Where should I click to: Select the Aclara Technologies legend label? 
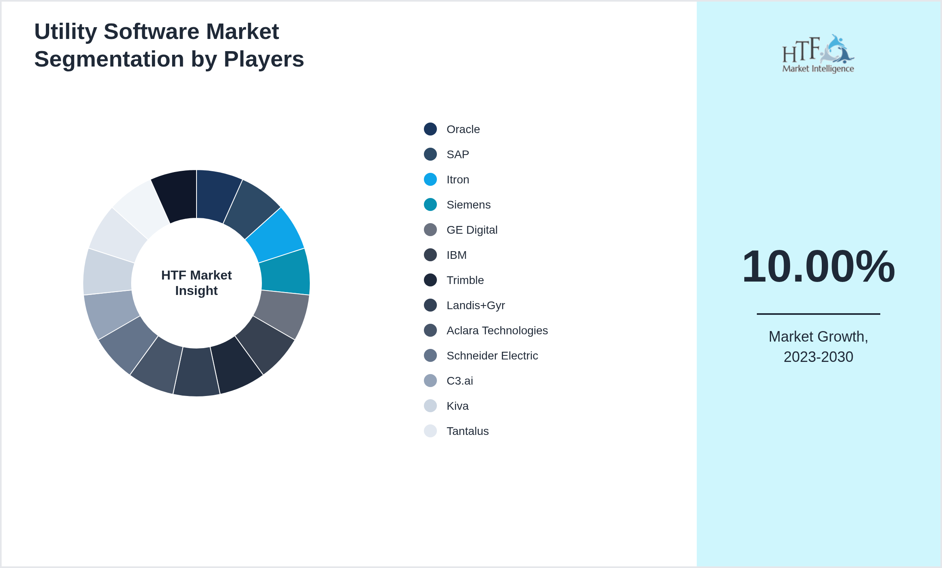[x=497, y=330]
